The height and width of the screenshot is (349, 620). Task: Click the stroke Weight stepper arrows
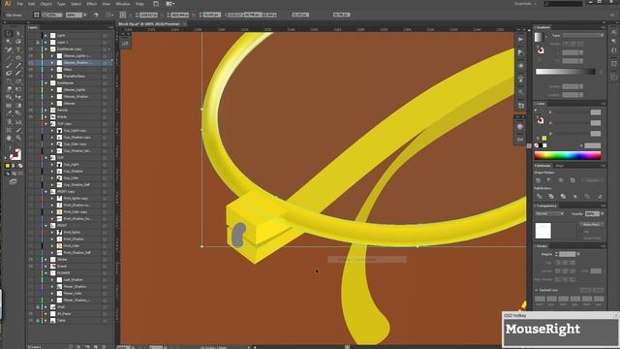556,254
